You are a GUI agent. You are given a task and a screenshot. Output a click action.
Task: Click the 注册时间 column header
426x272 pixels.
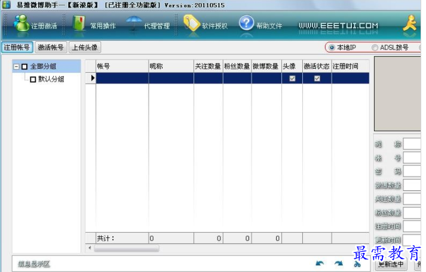point(351,66)
